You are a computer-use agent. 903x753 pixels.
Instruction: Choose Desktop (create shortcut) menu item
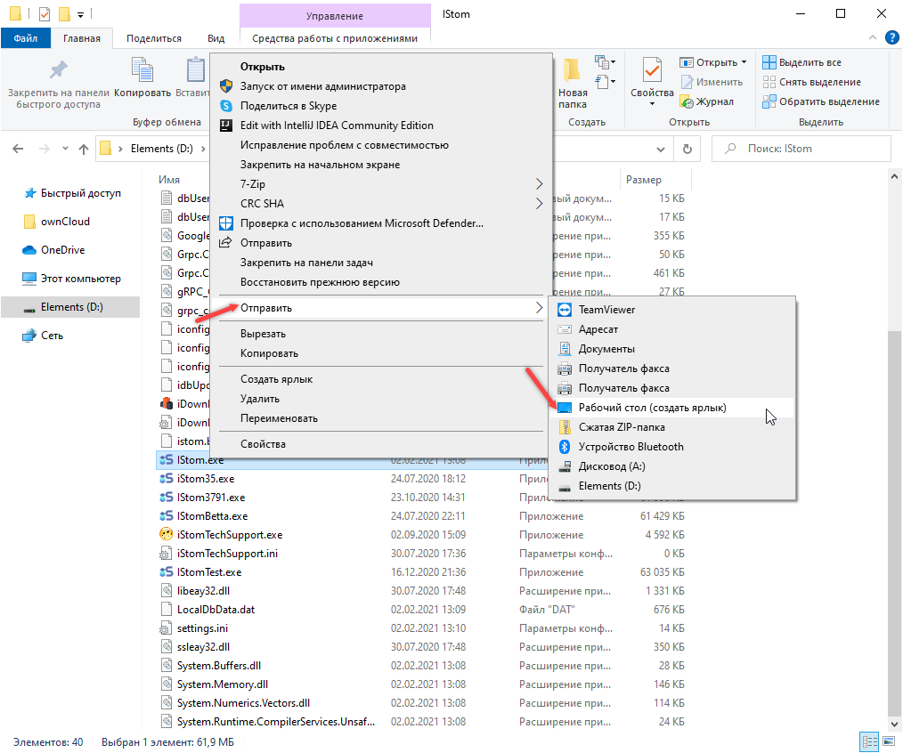point(653,408)
